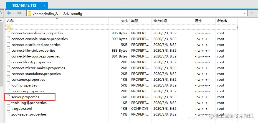Open the parent folder '..' entry

coord(122,27)
